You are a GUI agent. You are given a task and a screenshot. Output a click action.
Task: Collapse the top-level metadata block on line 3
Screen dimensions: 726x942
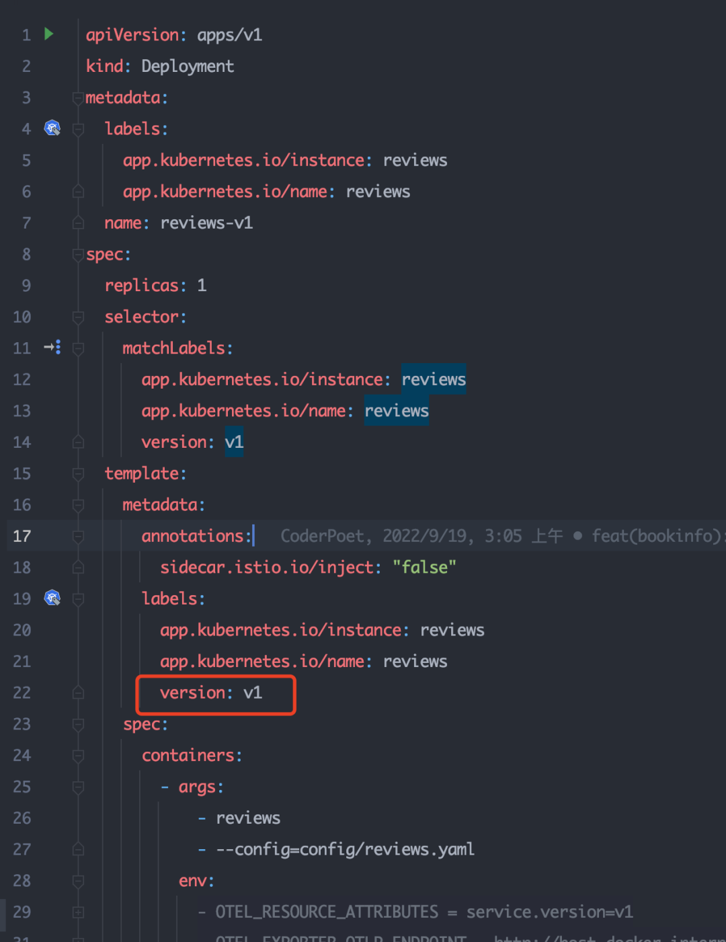(78, 98)
